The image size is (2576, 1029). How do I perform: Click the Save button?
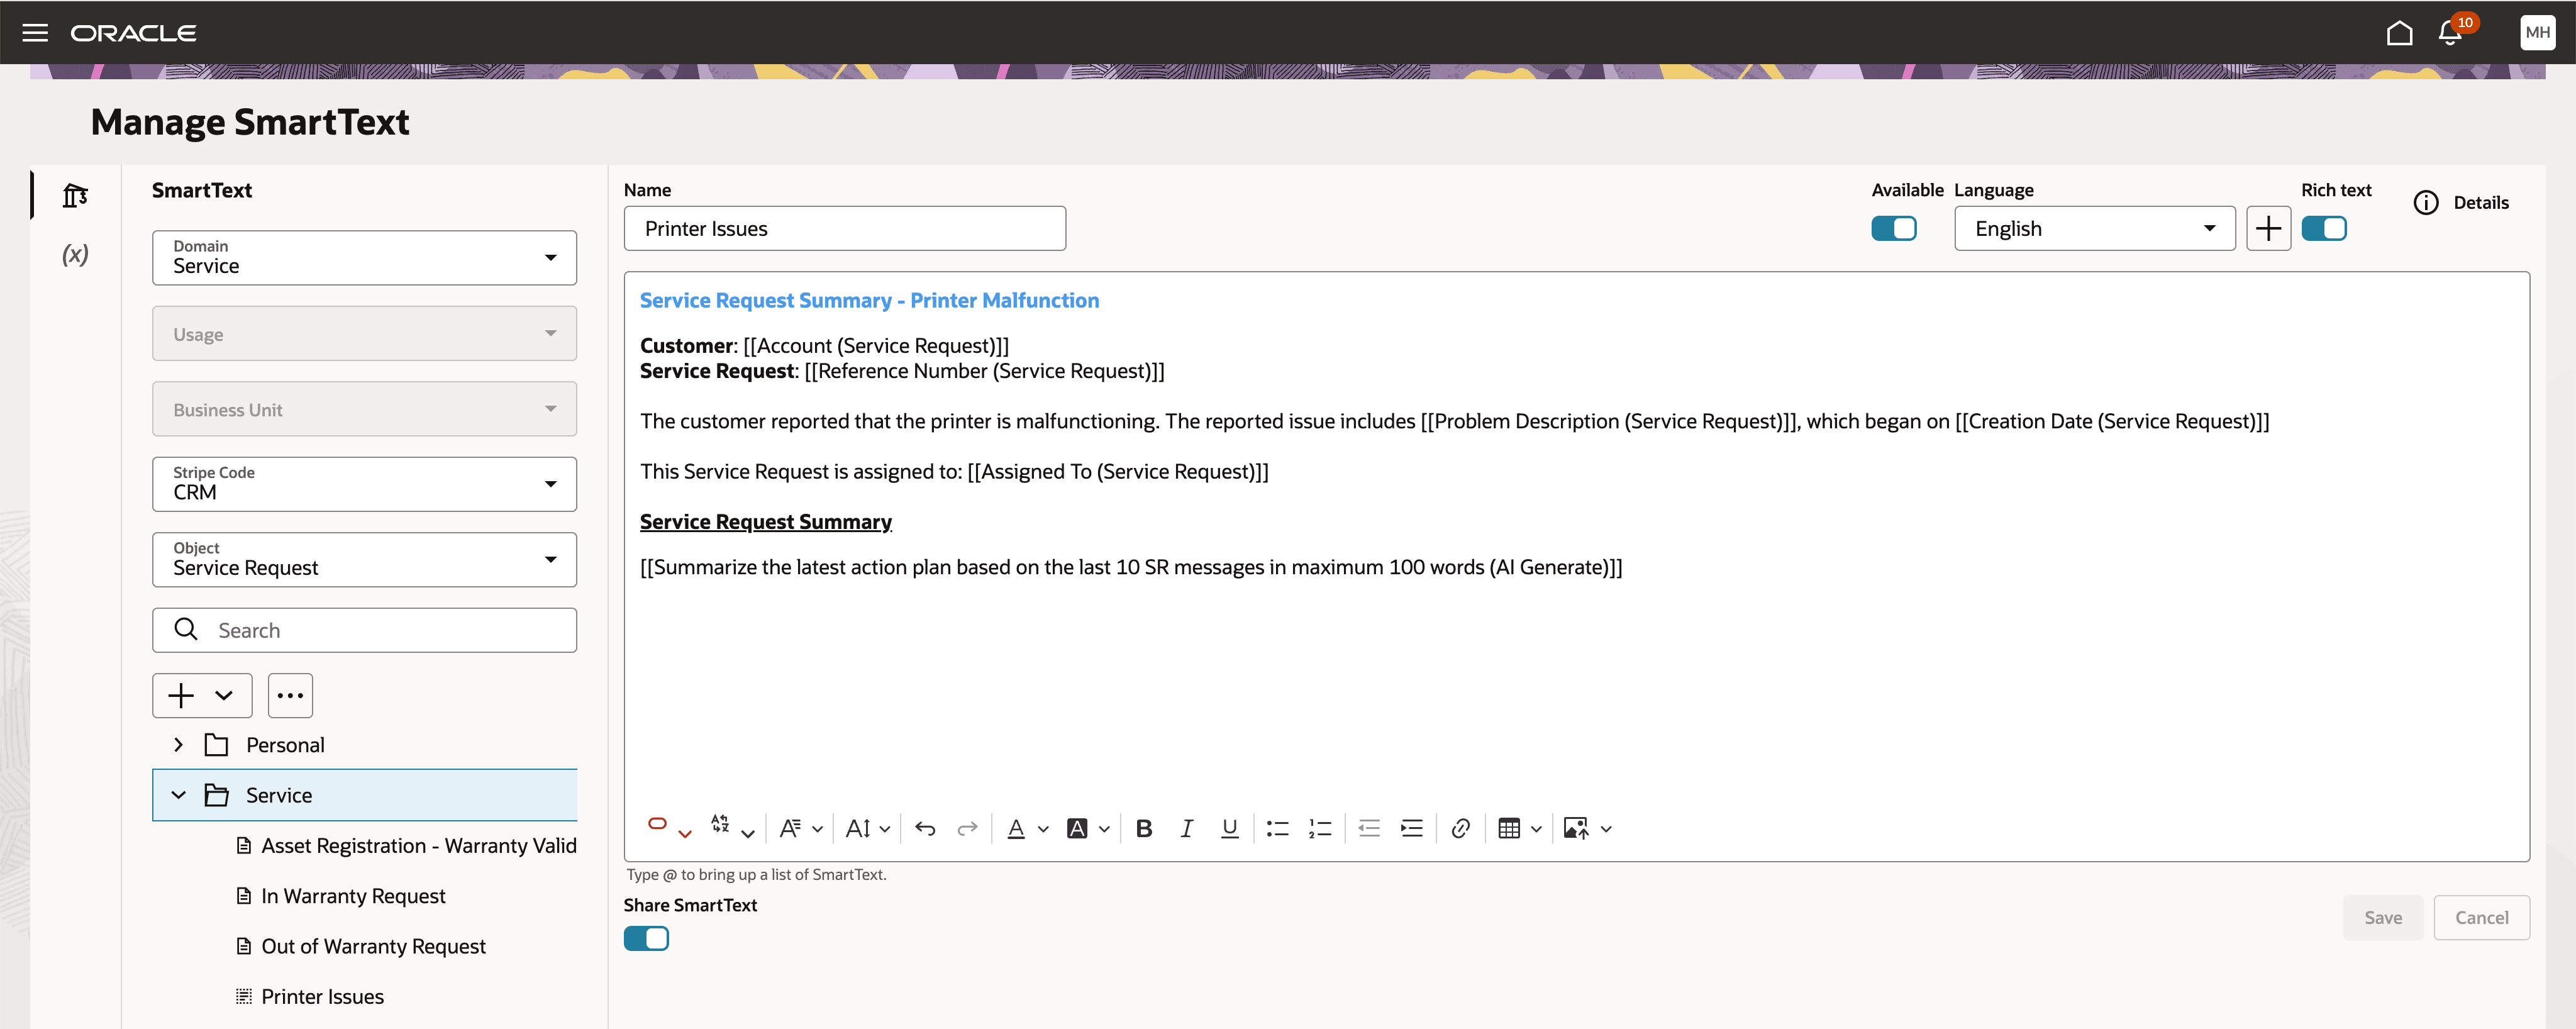pyautogui.click(x=2382, y=917)
